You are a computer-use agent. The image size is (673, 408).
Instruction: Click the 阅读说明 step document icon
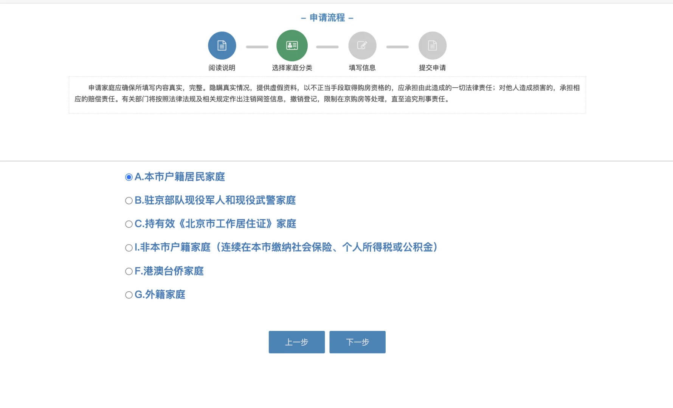pyautogui.click(x=222, y=45)
